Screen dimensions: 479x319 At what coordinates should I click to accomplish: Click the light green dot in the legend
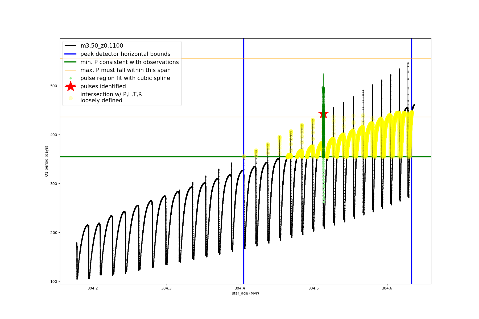click(71, 78)
